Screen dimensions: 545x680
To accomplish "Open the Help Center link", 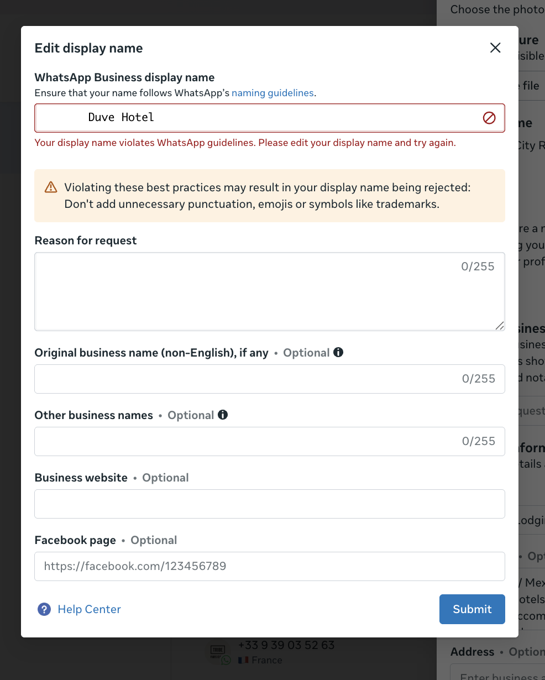I will click(89, 609).
